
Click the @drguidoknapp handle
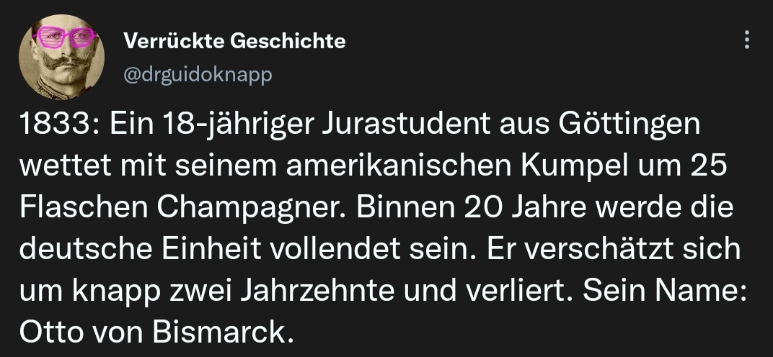click(x=198, y=75)
